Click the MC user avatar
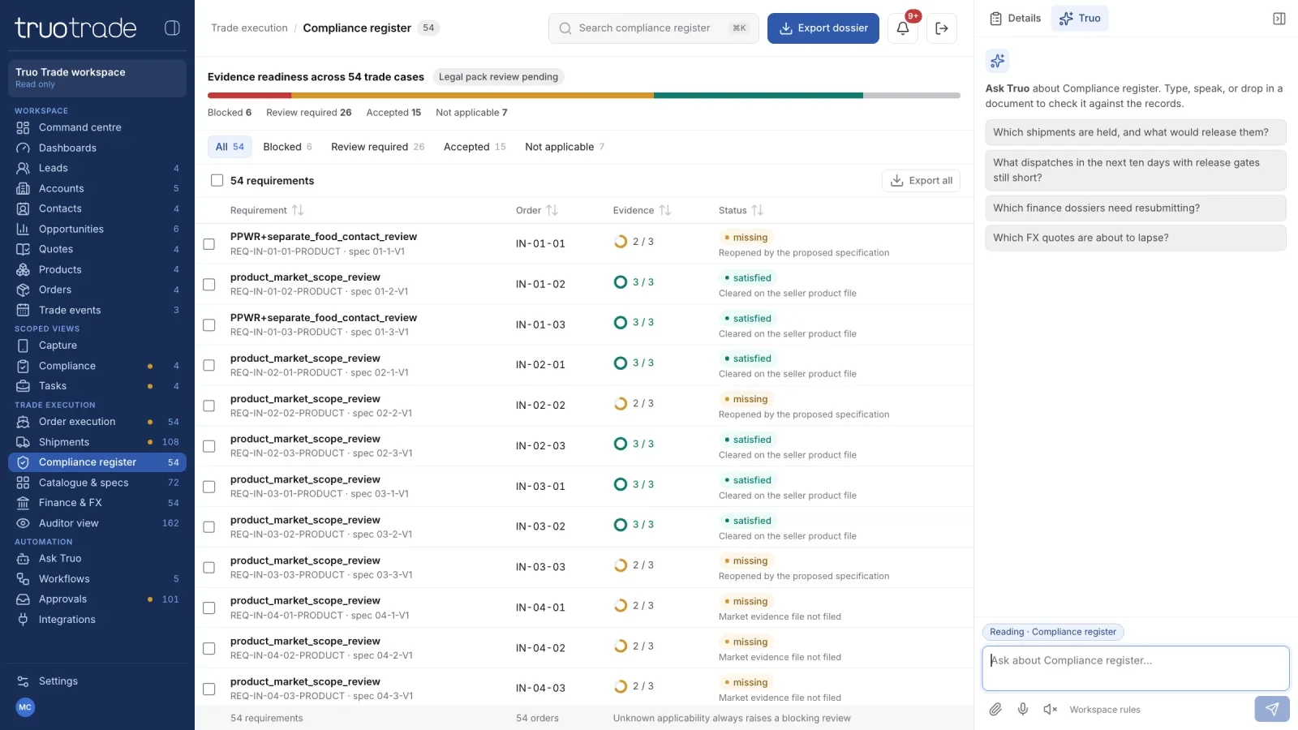1298x730 pixels. pos(25,707)
